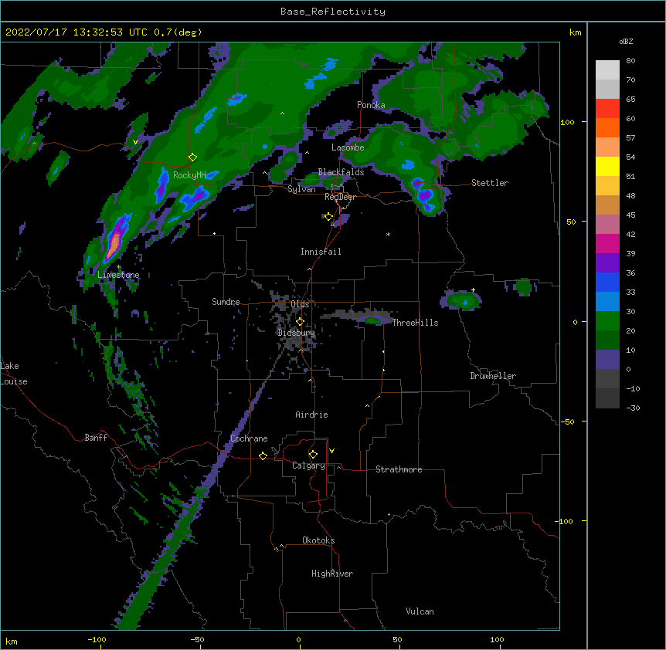Click the -100 tick on the right axis
The height and width of the screenshot is (650, 666).
pyautogui.click(x=565, y=521)
